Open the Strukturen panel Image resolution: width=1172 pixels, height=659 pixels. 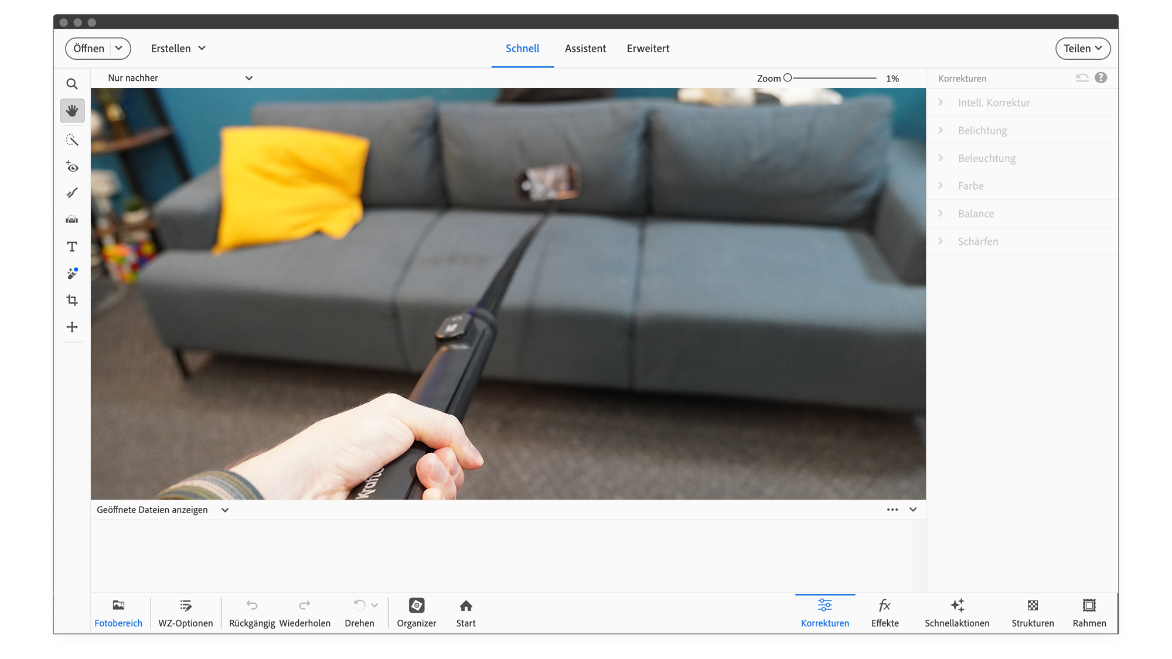pyautogui.click(x=1033, y=613)
